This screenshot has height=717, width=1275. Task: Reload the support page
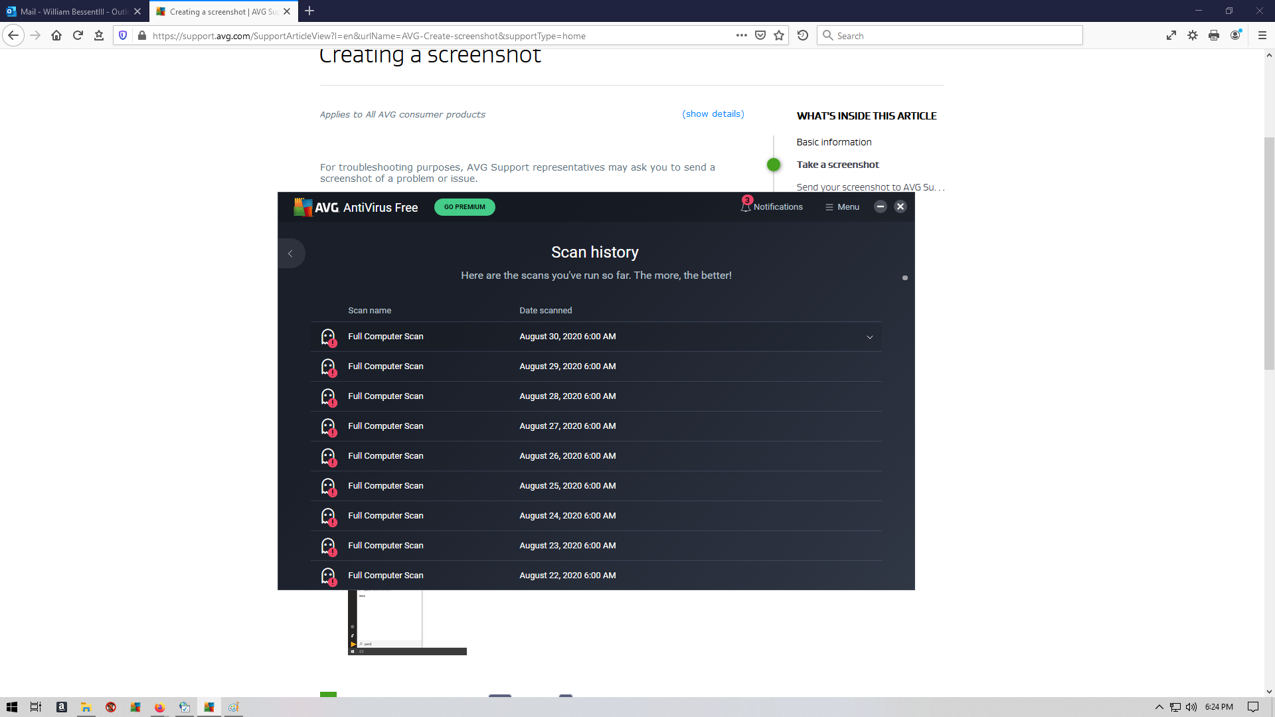pyautogui.click(x=78, y=35)
